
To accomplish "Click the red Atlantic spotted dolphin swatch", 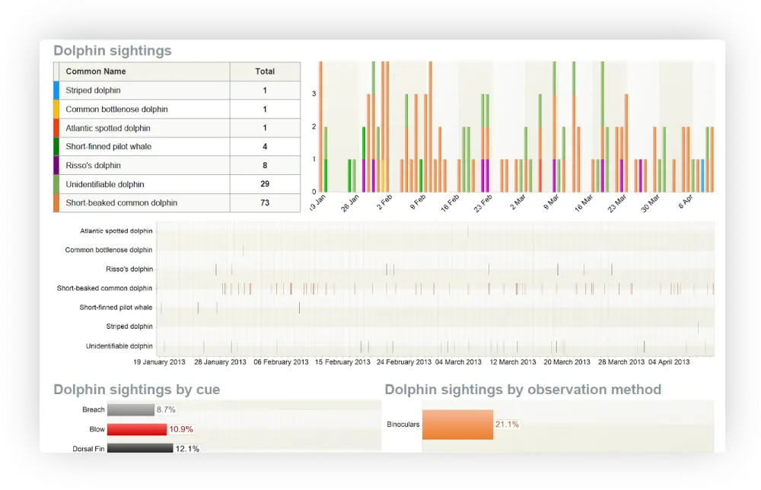I will pos(56,128).
